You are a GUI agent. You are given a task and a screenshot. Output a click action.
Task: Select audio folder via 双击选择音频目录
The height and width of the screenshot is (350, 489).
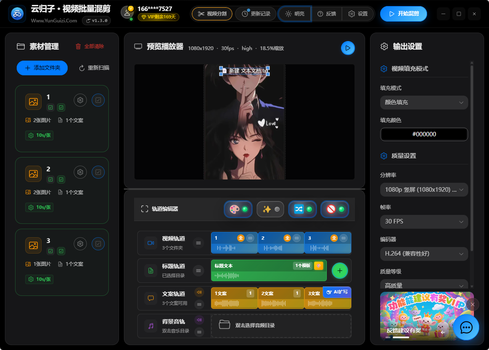click(x=281, y=326)
